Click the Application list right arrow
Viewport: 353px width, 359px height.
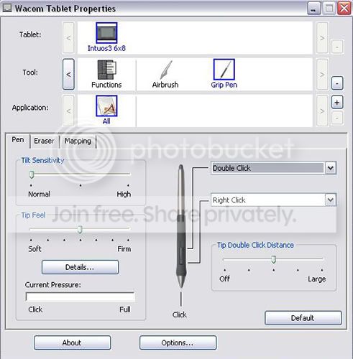click(322, 111)
